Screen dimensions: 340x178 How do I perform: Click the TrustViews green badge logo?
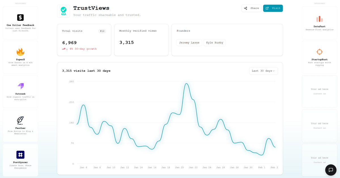click(x=63, y=11)
